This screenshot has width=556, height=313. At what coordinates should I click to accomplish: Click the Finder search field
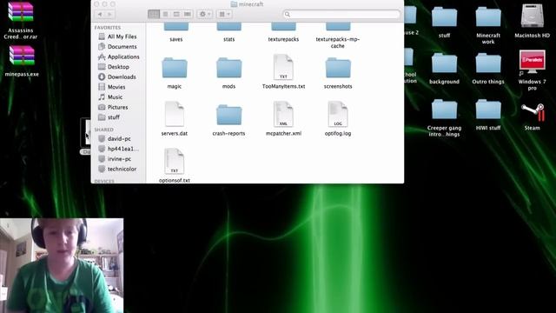pyautogui.click(x=341, y=14)
